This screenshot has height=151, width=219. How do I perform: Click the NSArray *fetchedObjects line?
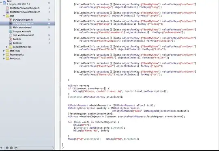pyautogui.click(x=126, y=116)
